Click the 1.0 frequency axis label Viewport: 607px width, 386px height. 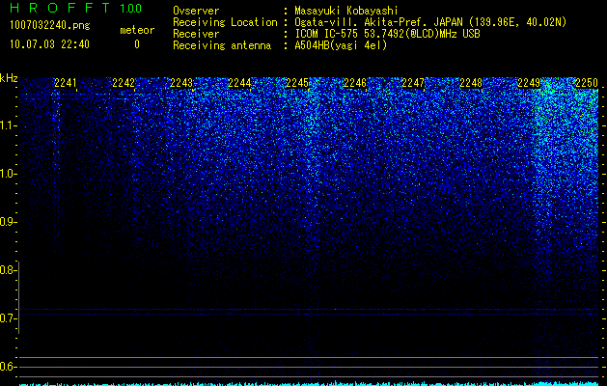pyautogui.click(x=8, y=174)
